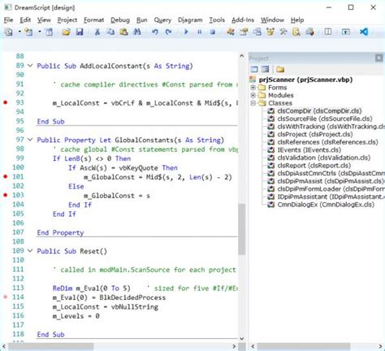Click the Form Layout Window toolbar icon
Image resolution: width=385 pixels, height=351 pixels.
tap(257, 32)
